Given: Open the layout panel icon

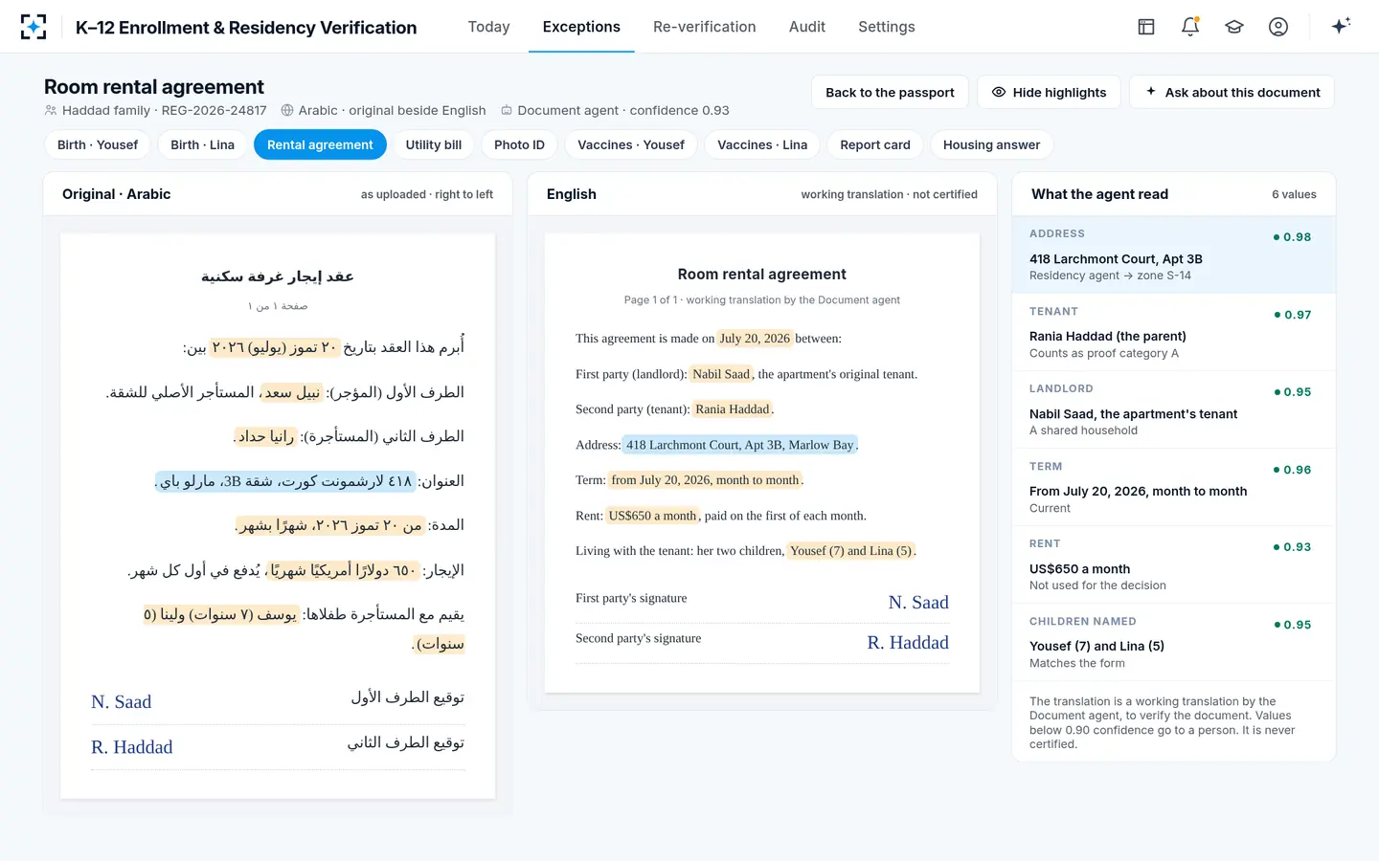Looking at the screenshot, I should click(x=1146, y=27).
